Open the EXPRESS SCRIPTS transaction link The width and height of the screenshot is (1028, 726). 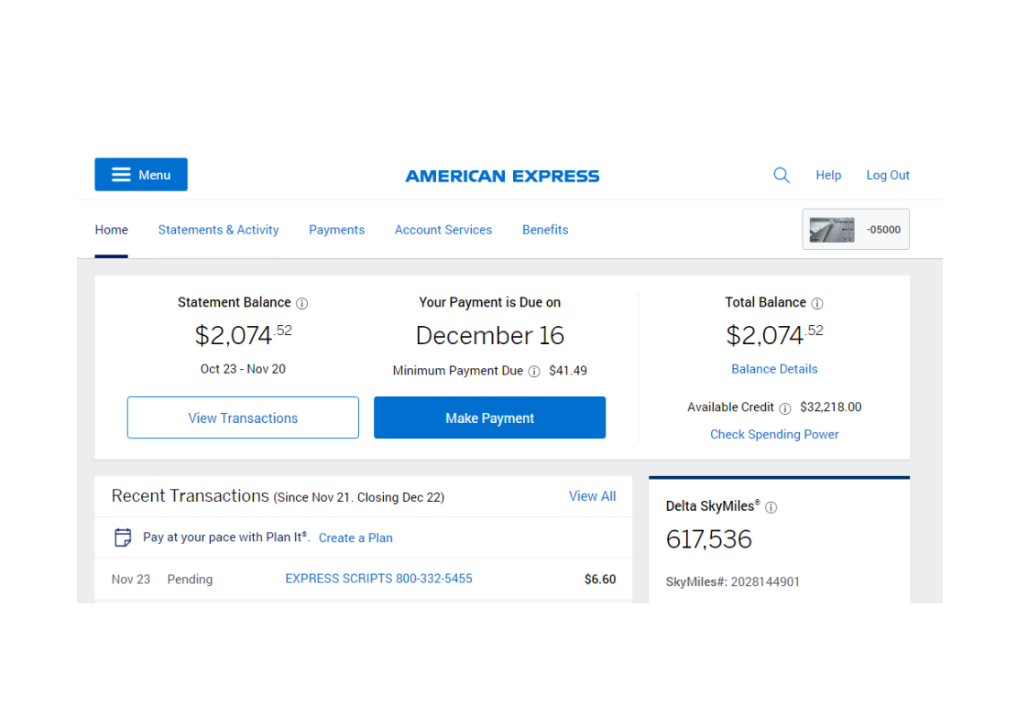378,579
